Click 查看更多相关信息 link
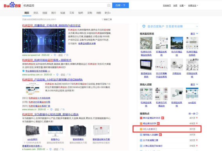Viewport: 222px width, 151px height. pos(32,146)
